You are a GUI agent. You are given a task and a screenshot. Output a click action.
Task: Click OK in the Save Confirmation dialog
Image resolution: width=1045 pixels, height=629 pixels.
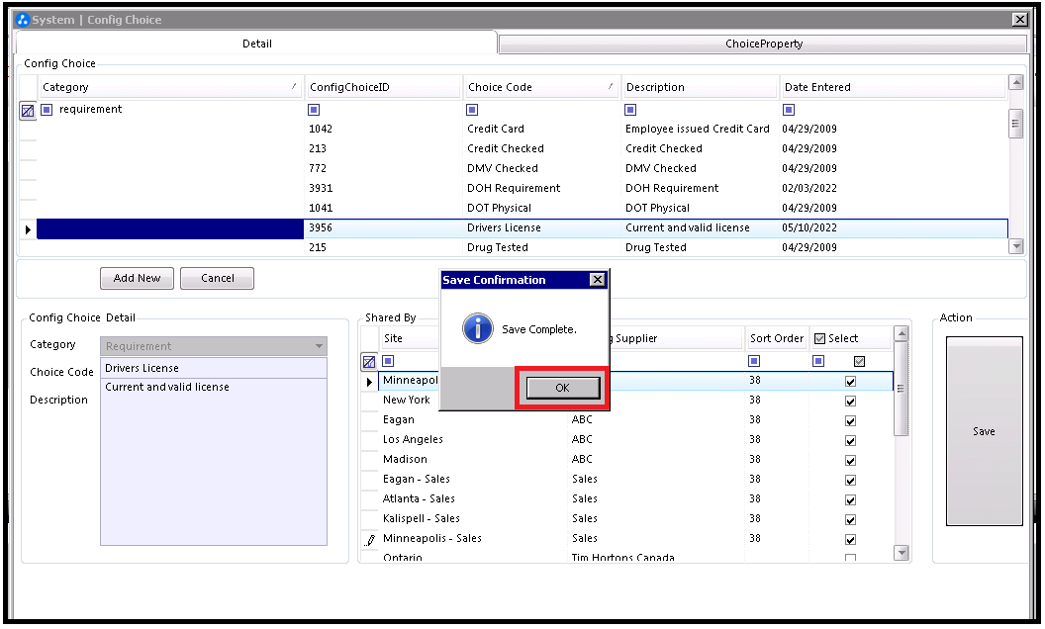pos(562,388)
